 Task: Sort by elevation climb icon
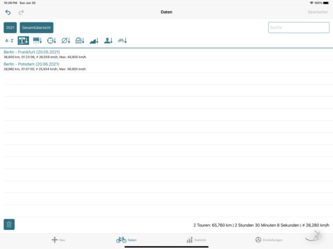94,41
